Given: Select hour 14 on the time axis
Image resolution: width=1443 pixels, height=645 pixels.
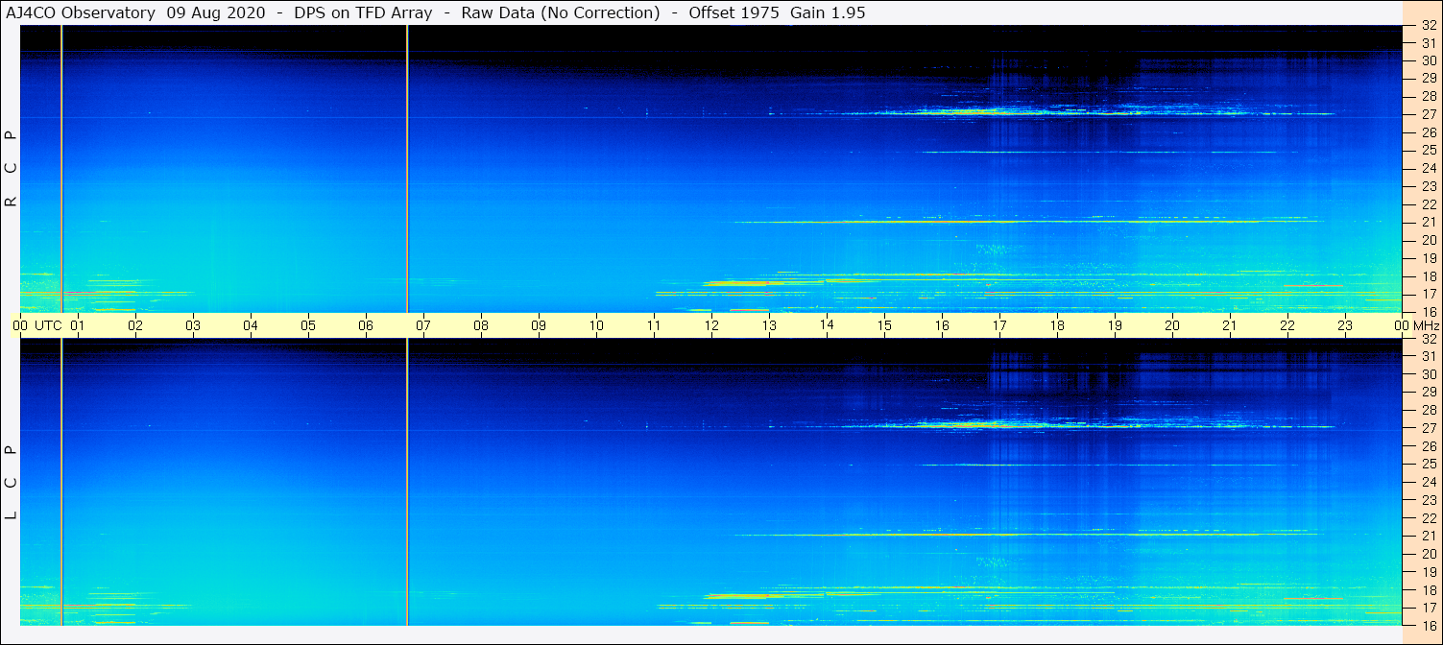Looking at the screenshot, I should pos(827,324).
